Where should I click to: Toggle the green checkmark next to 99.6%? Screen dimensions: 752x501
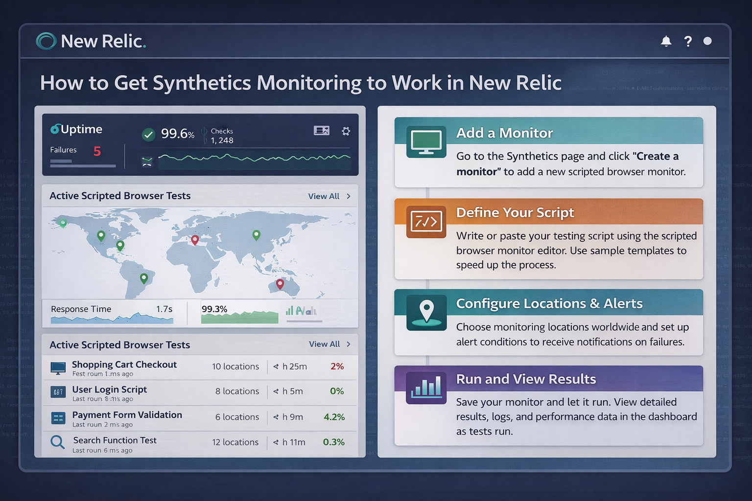148,134
